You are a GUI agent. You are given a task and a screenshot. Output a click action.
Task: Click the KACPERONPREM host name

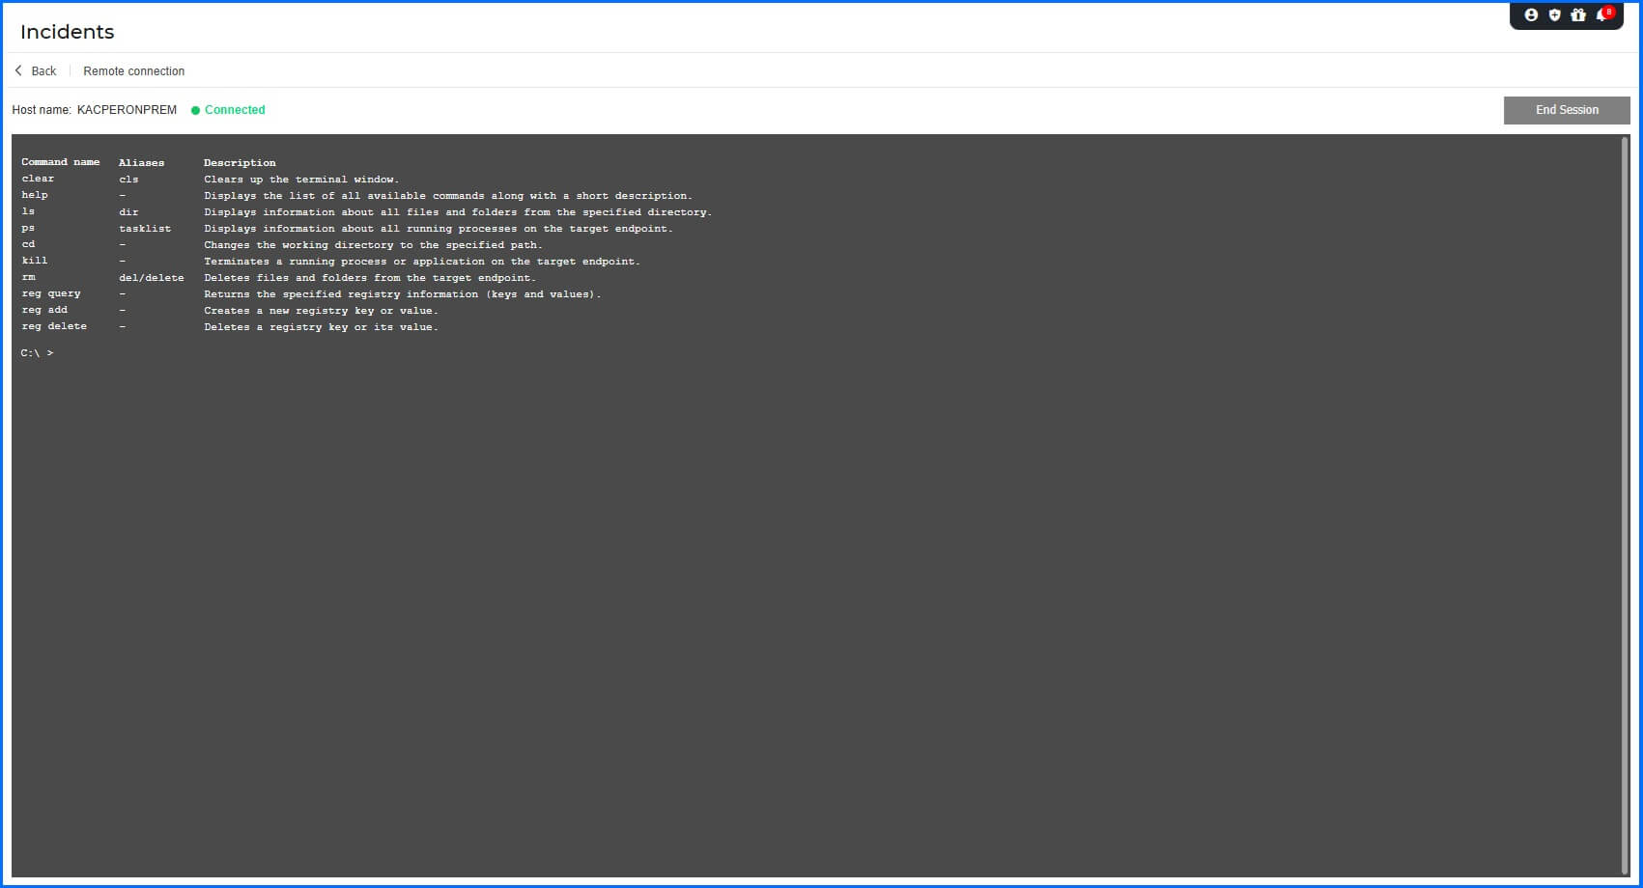coord(127,110)
